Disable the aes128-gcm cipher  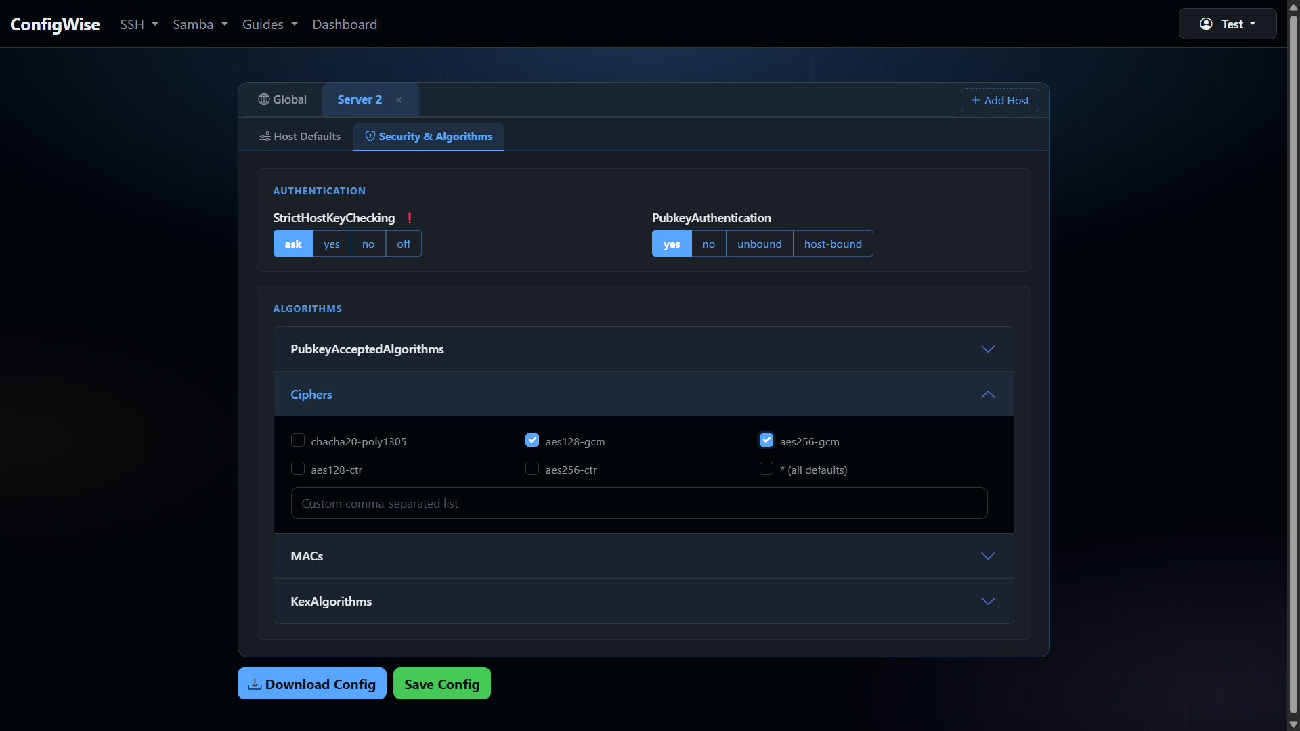(532, 440)
